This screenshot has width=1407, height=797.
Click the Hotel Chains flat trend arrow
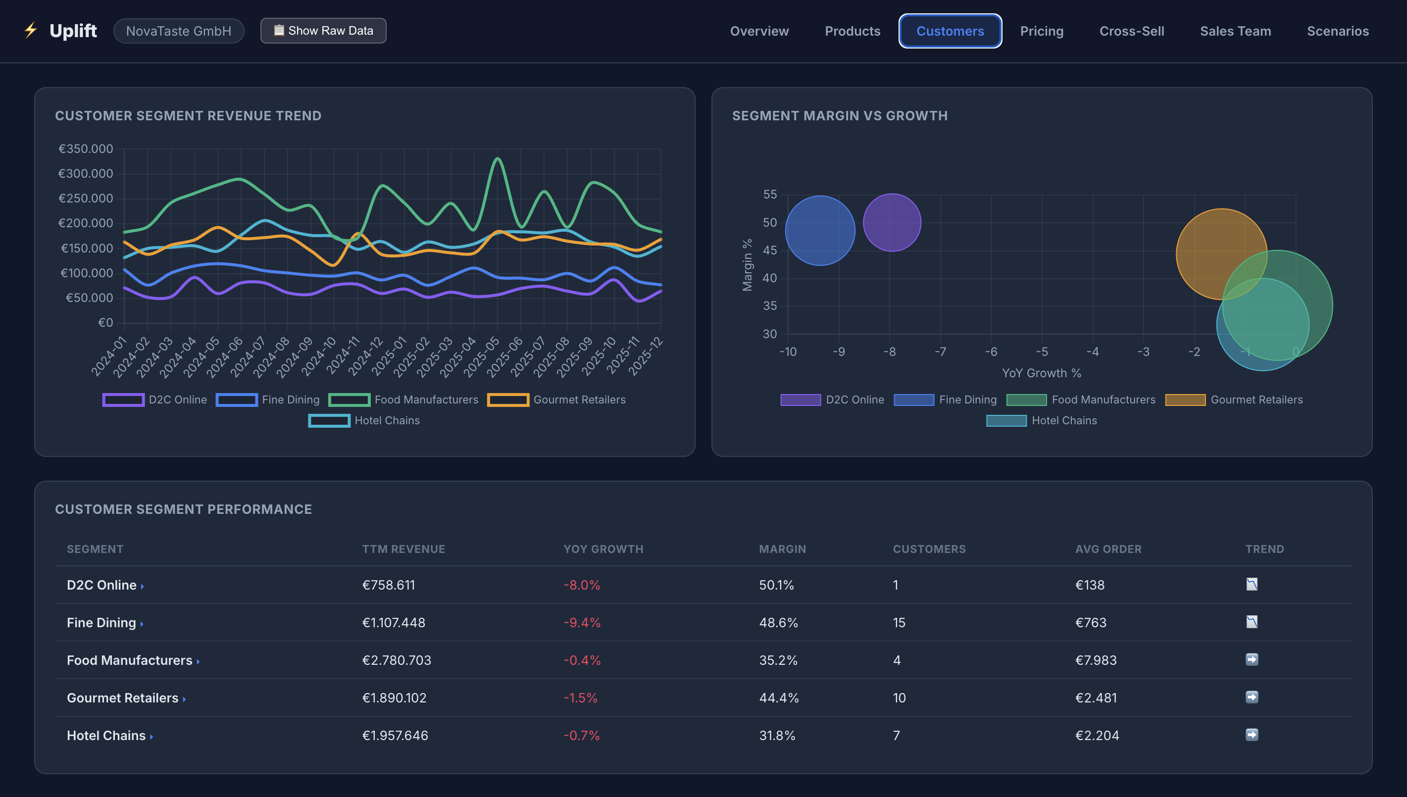[1252, 735]
